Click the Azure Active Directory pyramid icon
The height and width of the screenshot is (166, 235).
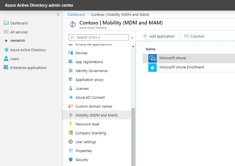pos(6,50)
